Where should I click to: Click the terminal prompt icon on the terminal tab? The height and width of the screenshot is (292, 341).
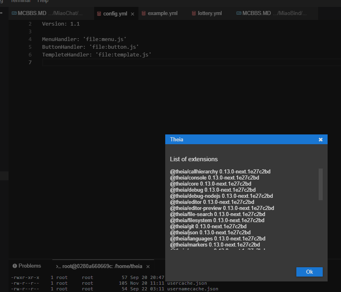pos(58,267)
